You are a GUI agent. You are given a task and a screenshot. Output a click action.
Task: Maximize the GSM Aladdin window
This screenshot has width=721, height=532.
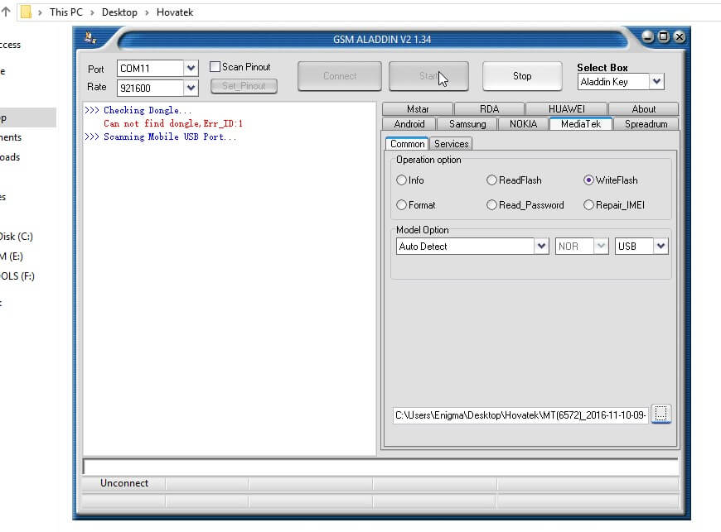pos(664,37)
